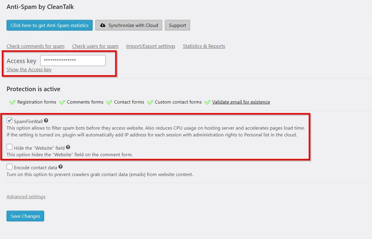The height and width of the screenshot is (239, 372).
Task: Open Statistics & Reports
Action: click(204, 46)
